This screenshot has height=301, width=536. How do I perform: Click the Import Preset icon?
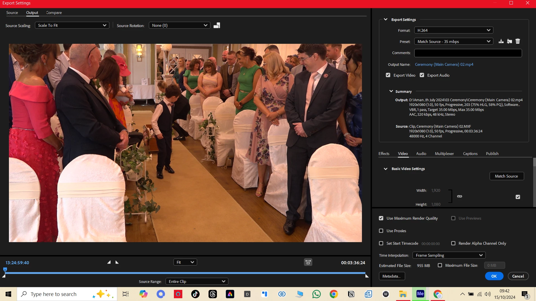pyautogui.click(x=509, y=41)
